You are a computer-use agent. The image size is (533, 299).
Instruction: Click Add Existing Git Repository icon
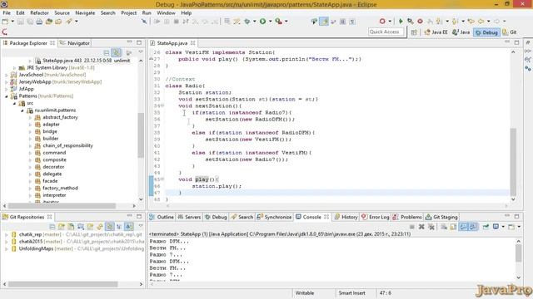(62, 227)
